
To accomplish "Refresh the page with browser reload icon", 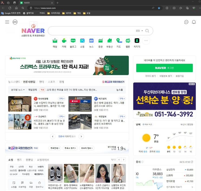I will coord(10,8).
